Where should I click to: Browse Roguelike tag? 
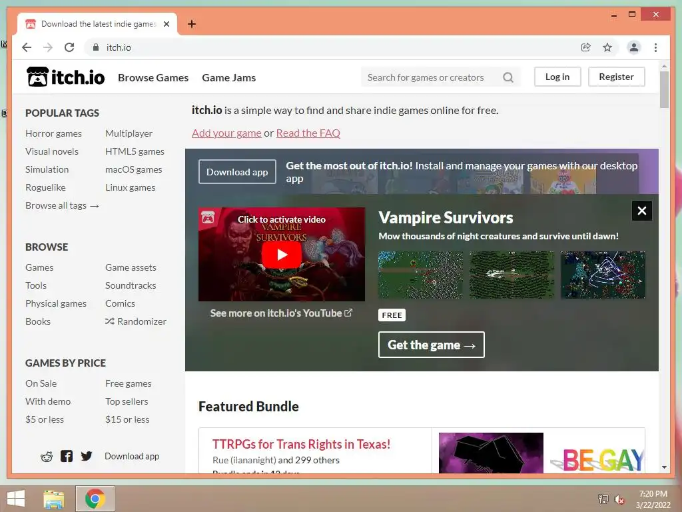45,187
